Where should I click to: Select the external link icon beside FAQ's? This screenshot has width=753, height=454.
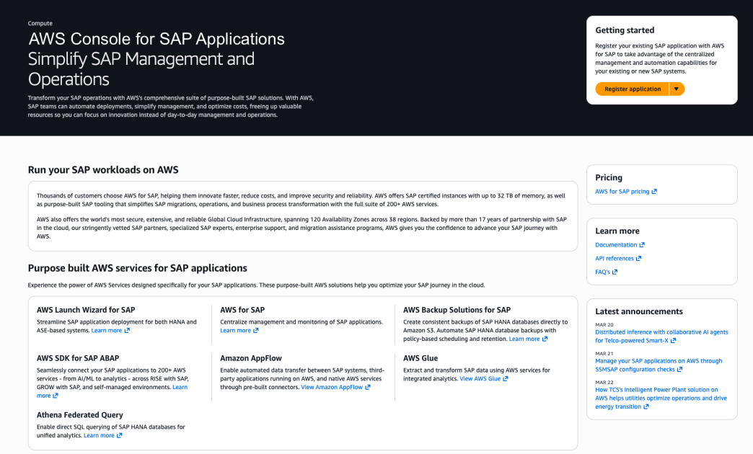tap(615, 272)
